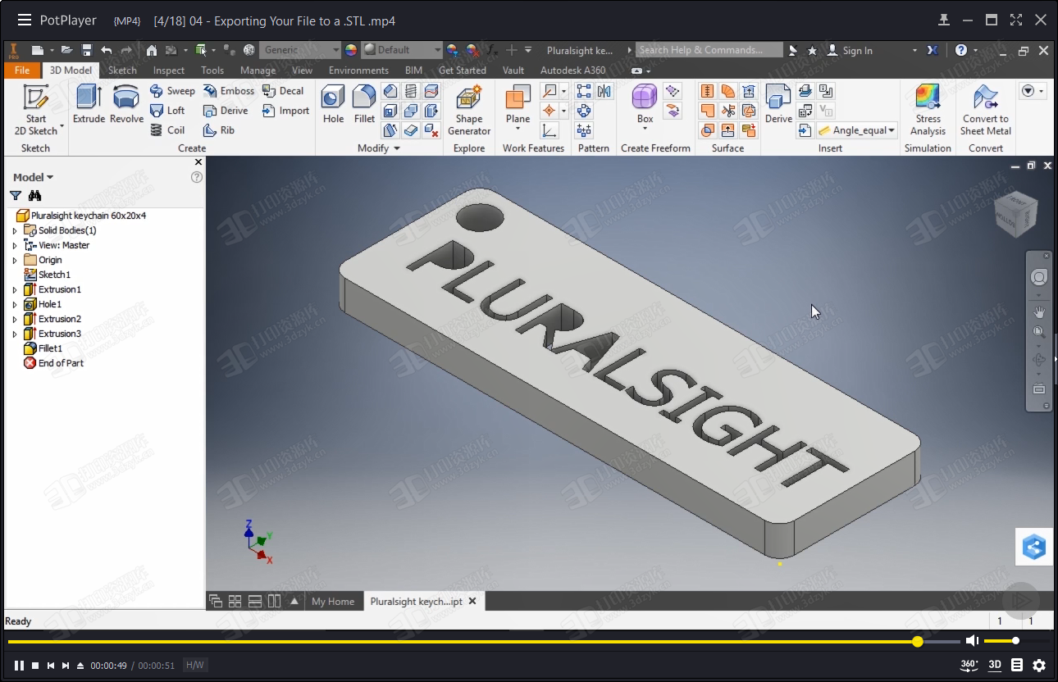The width and height of the screenshot is (1058, 682).
Task: Select the Extrude tool
Action: pyautogui.click(x=89, y=104)
